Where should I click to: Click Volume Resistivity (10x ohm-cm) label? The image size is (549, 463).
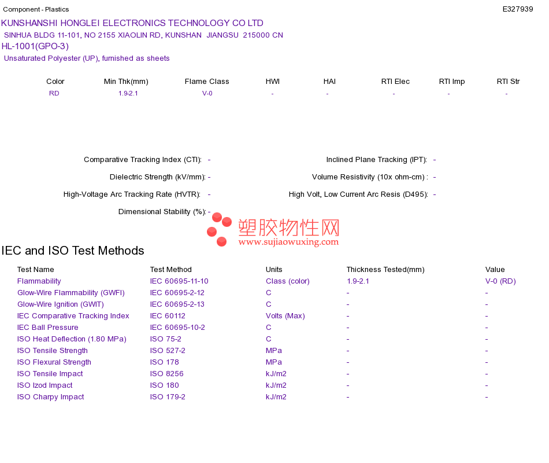(370, 177)
